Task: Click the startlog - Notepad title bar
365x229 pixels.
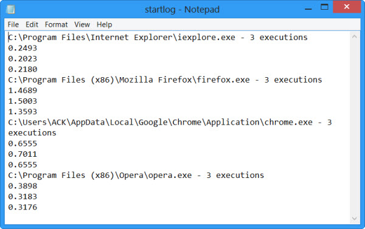Action: tap(182, 10)
